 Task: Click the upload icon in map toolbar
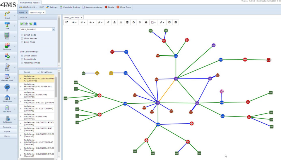114,22
